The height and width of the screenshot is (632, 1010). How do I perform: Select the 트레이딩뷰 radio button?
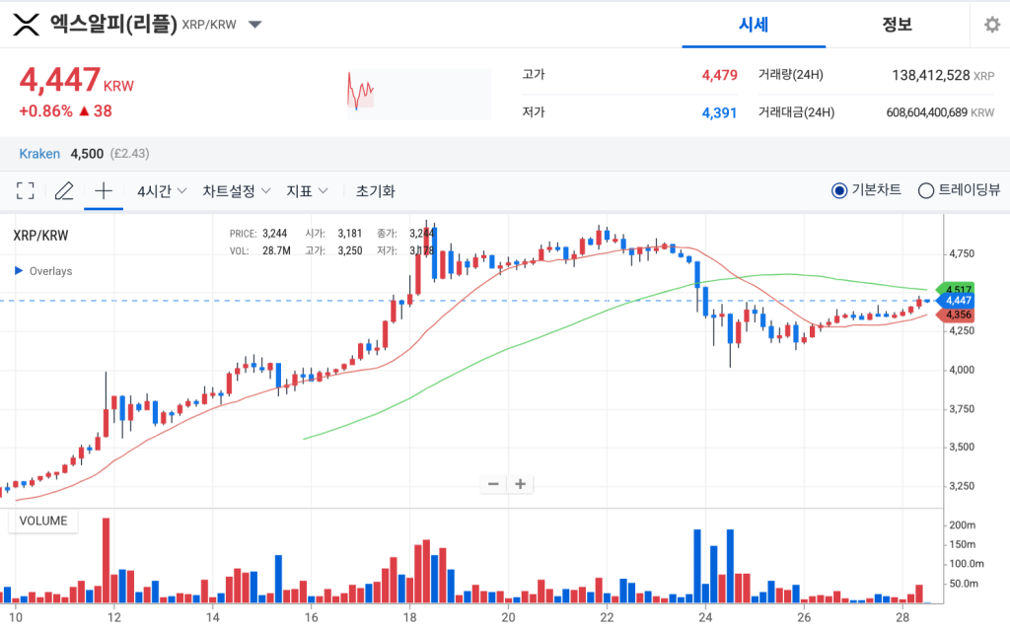coord(925,190)
